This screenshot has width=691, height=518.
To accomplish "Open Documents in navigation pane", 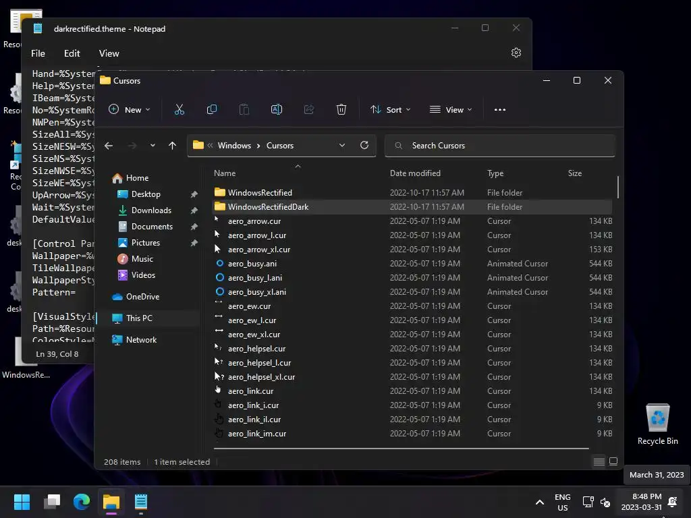I will pyautogui.click(x=152, y=227).
